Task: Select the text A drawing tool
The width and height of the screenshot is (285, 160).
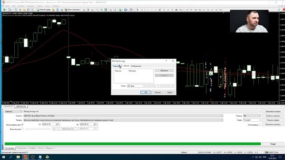Action: tap(168, 10)
